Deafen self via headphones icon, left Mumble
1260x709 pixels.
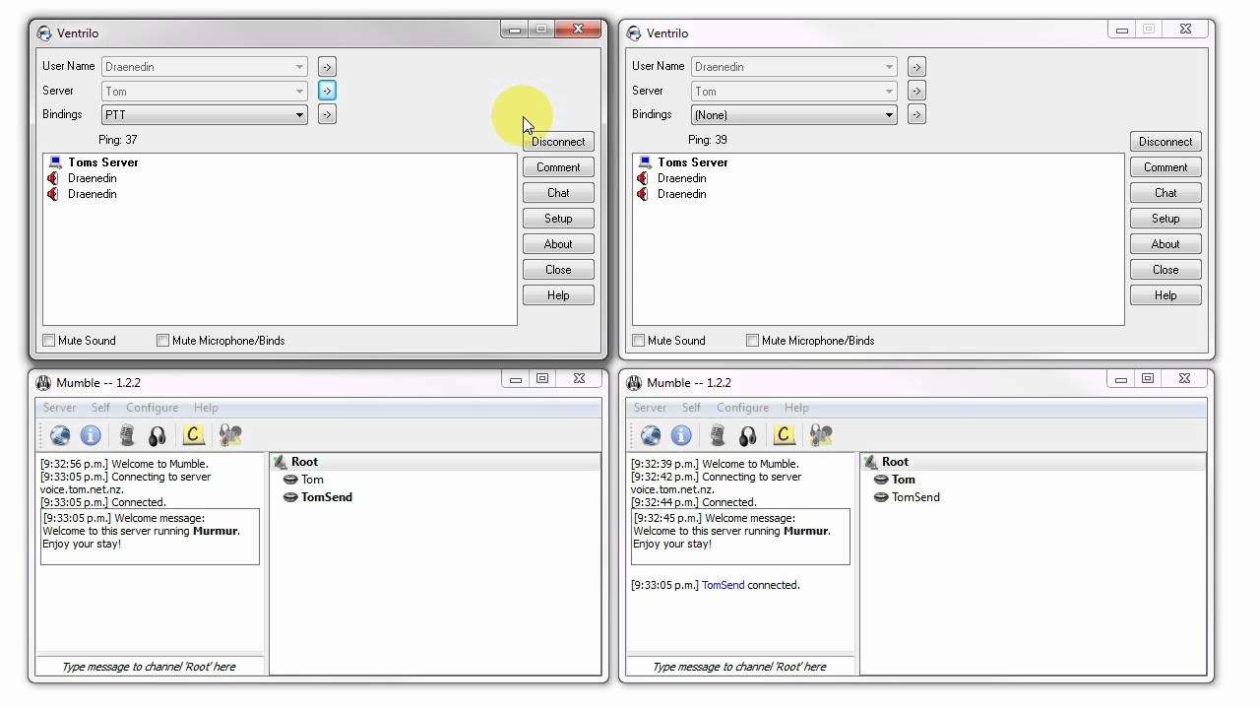tap(157, 435)
